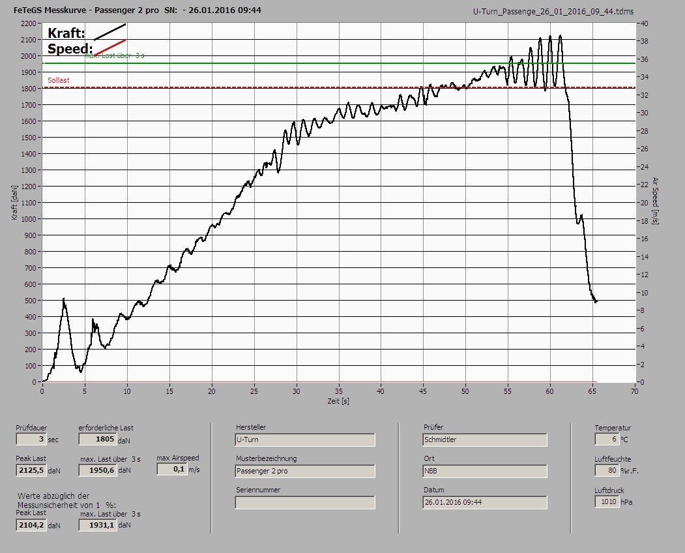Select the Peak Last value 2125,5
Screen dimensions: 685x553
(x=31, y=470)
